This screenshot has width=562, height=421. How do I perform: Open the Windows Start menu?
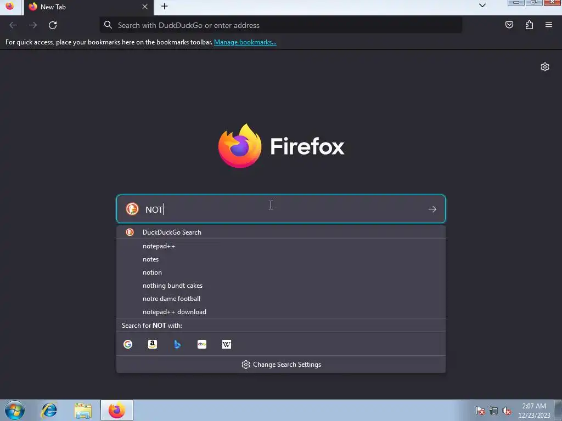pyautogui.click(x=15, y=410)
